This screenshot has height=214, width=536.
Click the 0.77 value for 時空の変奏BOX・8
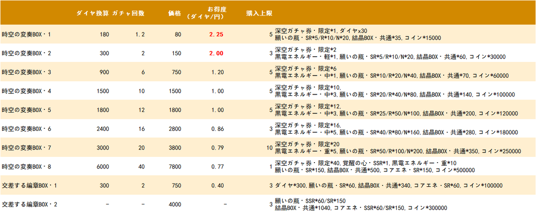click(217, 167)
